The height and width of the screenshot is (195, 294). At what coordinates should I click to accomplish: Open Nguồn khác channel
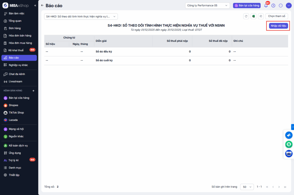[19, 136]
